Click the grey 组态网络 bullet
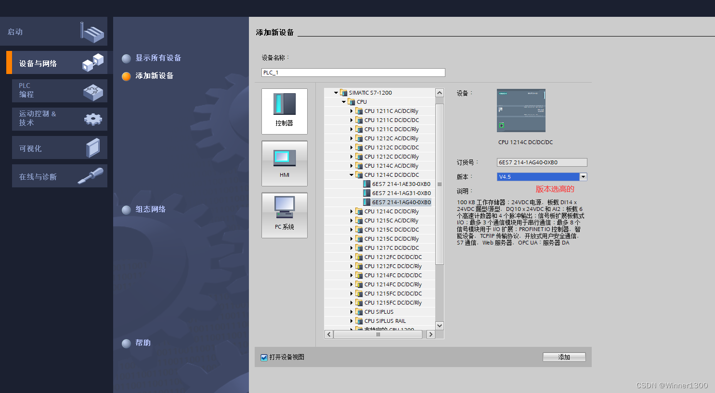 127,210
